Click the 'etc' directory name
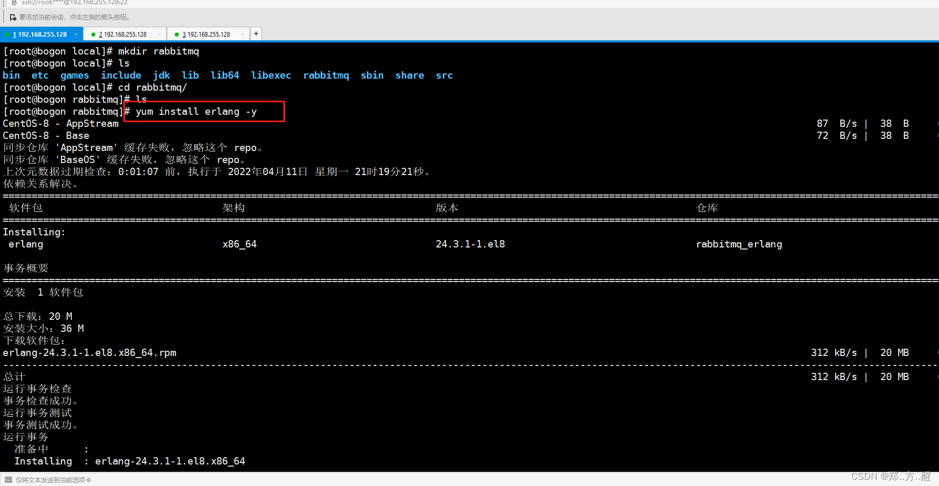 tap(40, 75)
